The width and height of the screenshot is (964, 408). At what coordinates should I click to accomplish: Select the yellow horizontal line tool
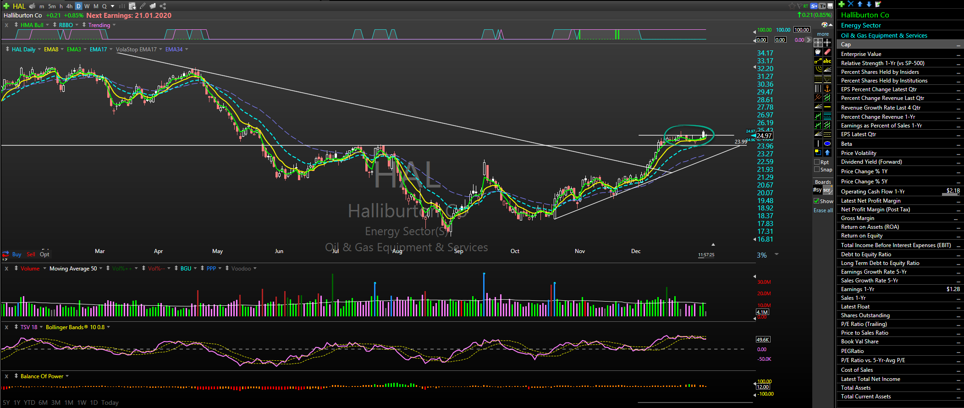click(x=827, y=106)
